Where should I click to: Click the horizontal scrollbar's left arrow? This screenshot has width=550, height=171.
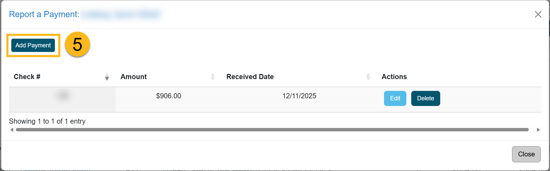[x=12, y=130]
